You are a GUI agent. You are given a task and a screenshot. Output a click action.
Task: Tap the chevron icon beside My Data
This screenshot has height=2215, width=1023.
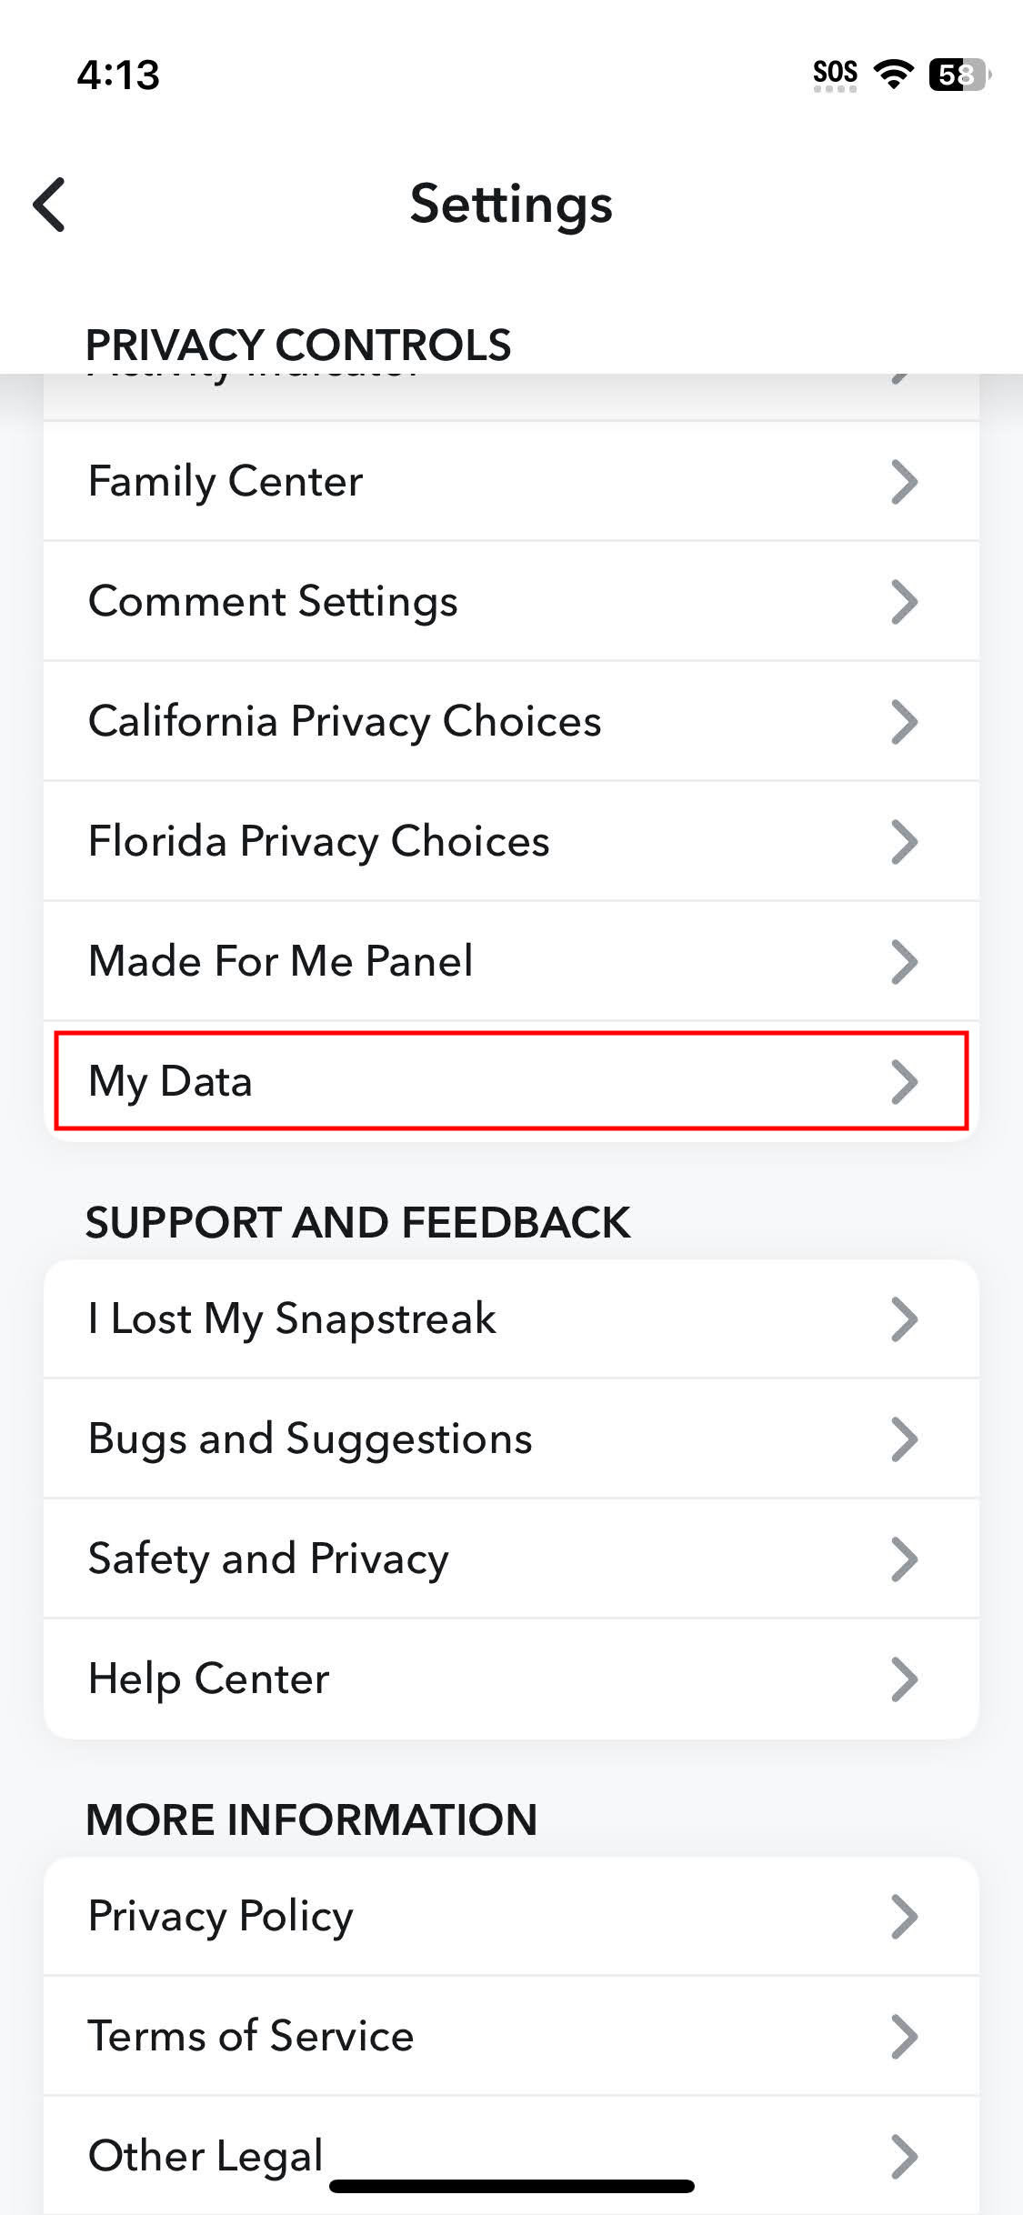pyautogui.click(x=904, y=1081)
